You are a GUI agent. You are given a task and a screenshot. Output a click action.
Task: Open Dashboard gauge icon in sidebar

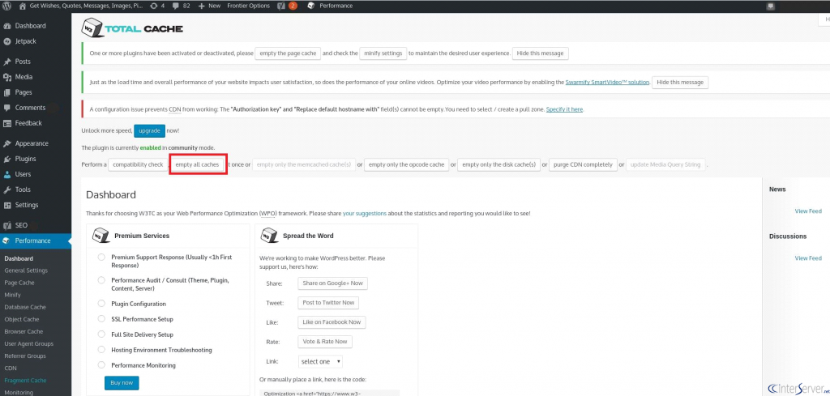click(x=7, y=26)
